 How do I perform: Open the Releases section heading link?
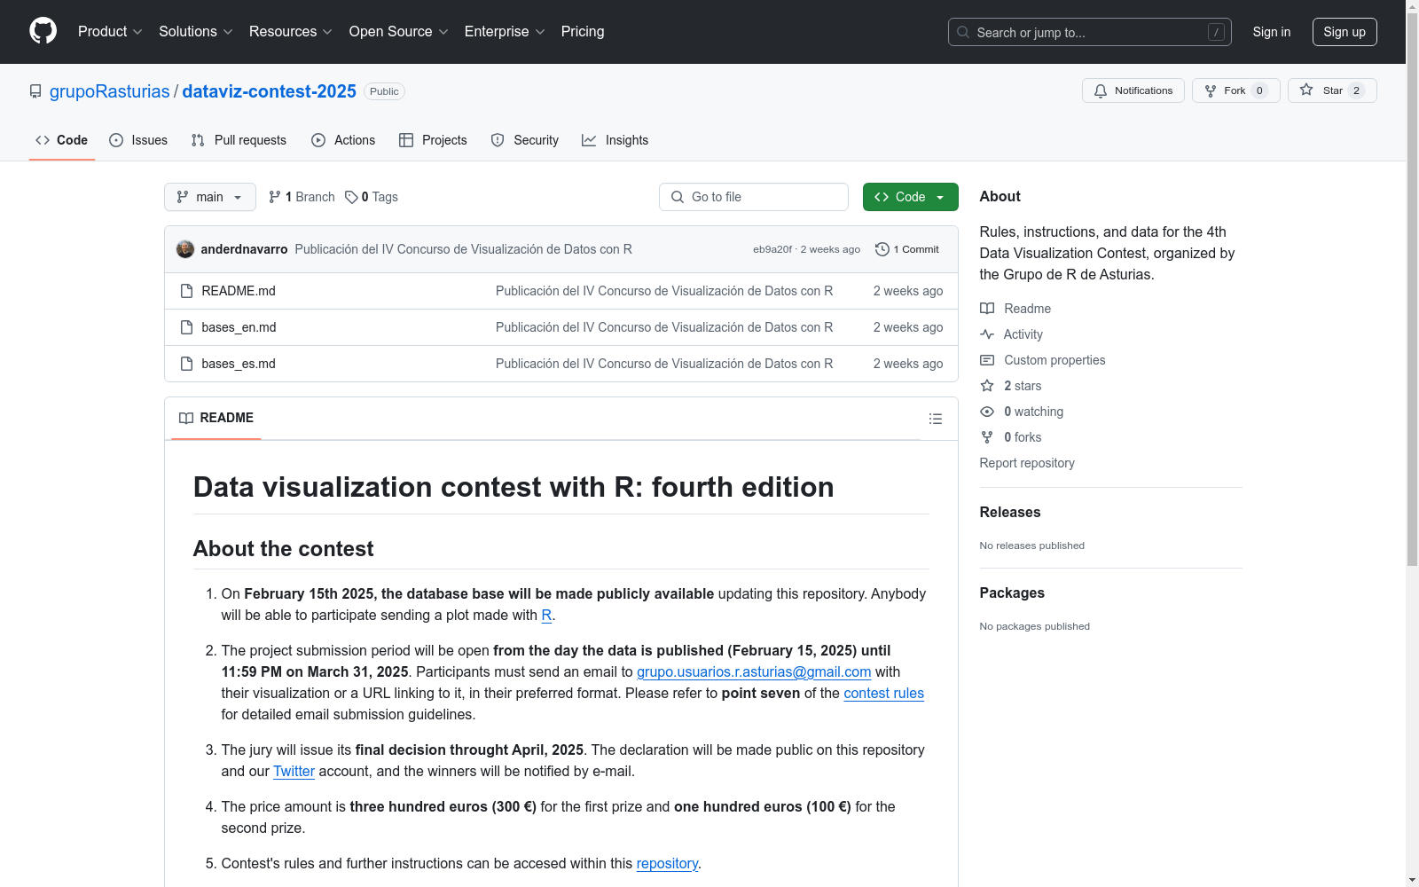point(1010,512)
